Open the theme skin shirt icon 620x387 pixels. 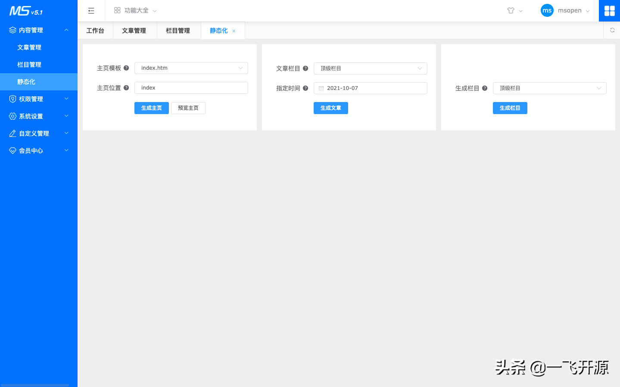pyautogui.click(x=511, y=10)
